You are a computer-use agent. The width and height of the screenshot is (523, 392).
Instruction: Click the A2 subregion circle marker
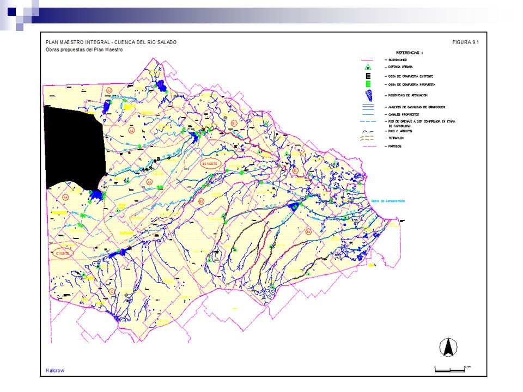131,131
